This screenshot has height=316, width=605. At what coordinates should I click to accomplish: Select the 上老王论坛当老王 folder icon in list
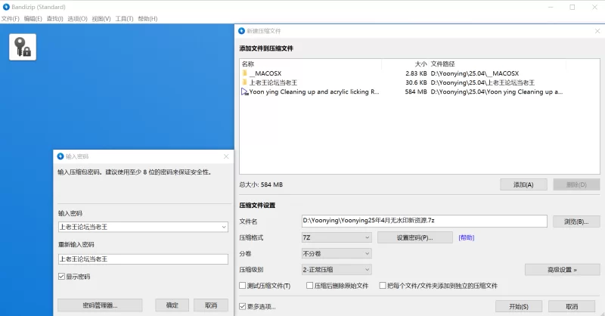[x=245, y=82]
